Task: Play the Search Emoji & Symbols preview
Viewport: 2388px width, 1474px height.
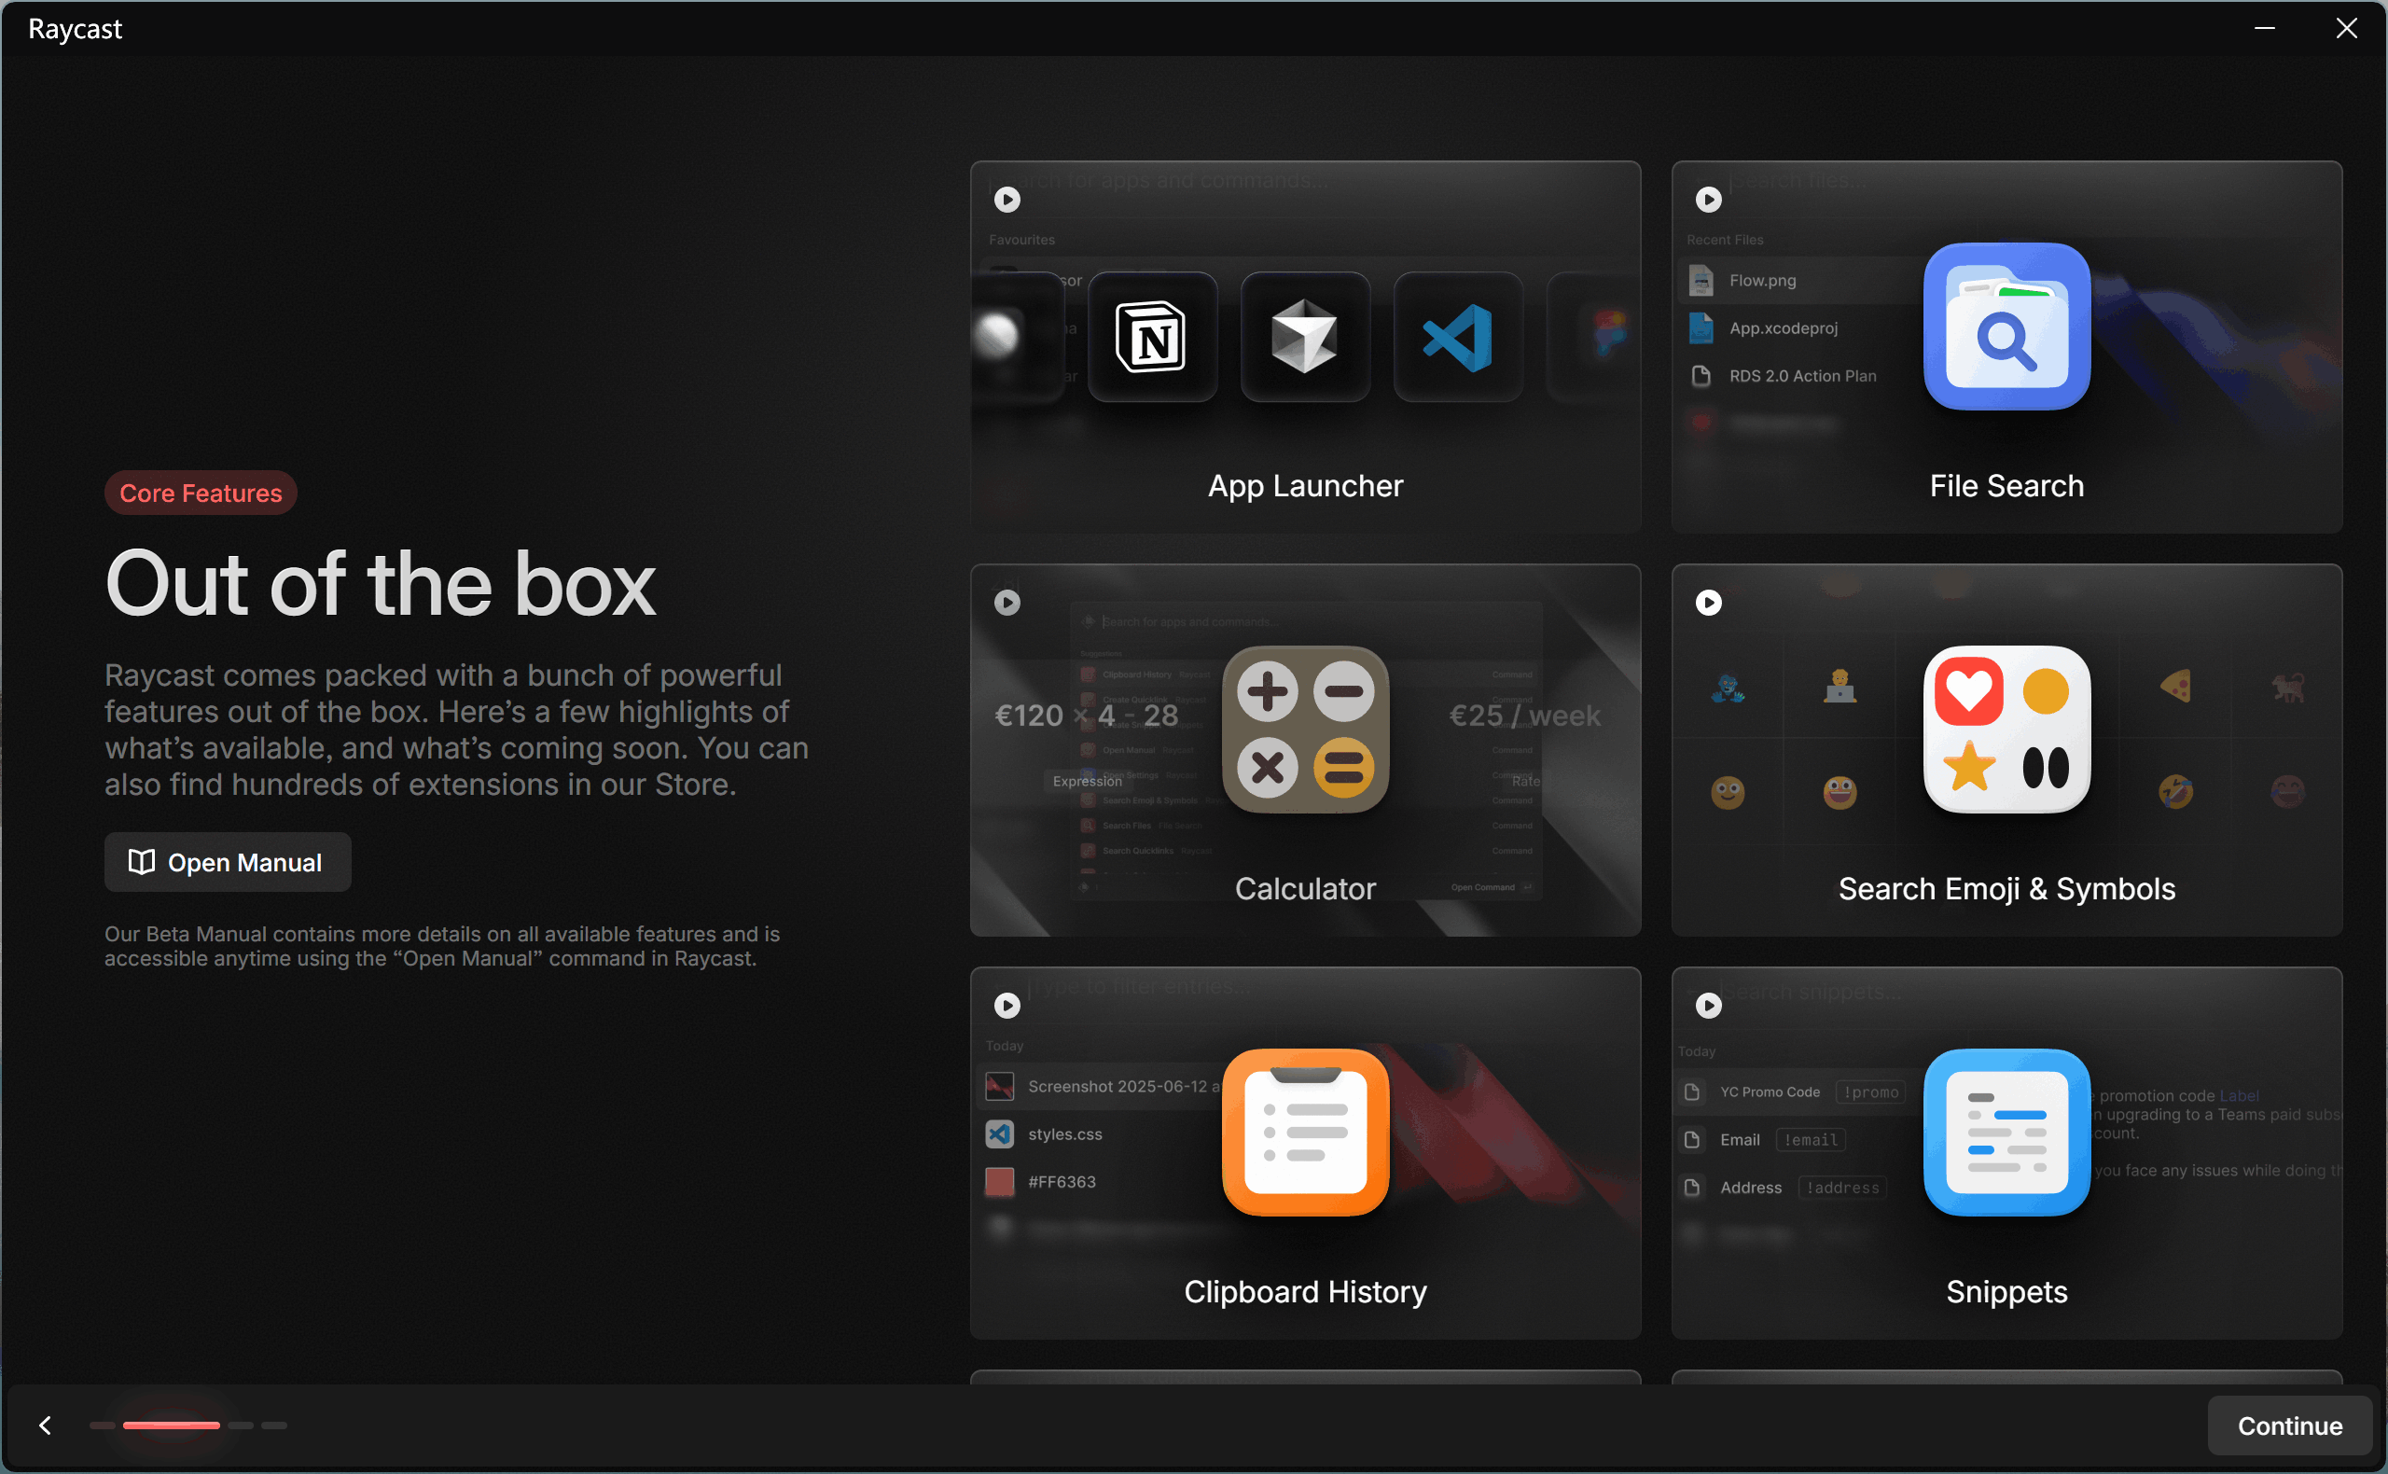Action: click(x=1708, y=603)
